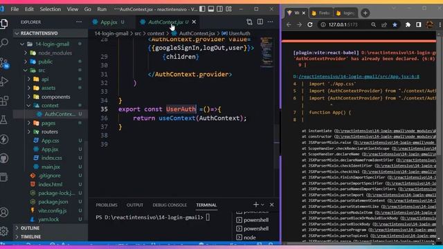This screenshot has height=249, width=443.
Task: Open the Testing flask view
Action: 4,120
